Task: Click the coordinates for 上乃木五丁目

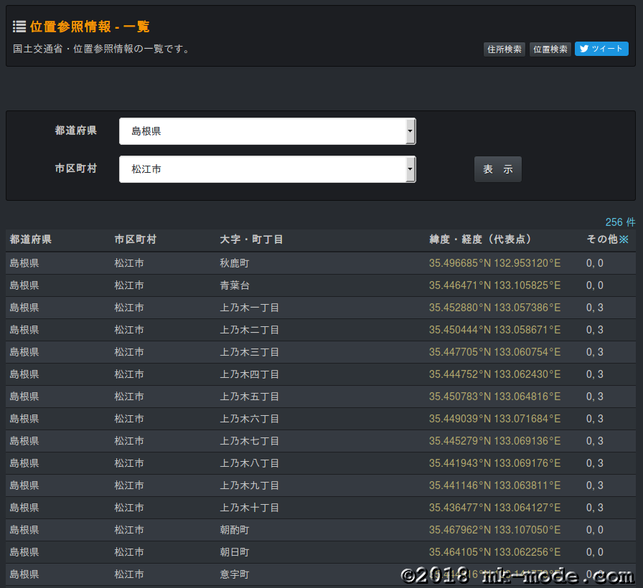Action: [x=494, y=397]
